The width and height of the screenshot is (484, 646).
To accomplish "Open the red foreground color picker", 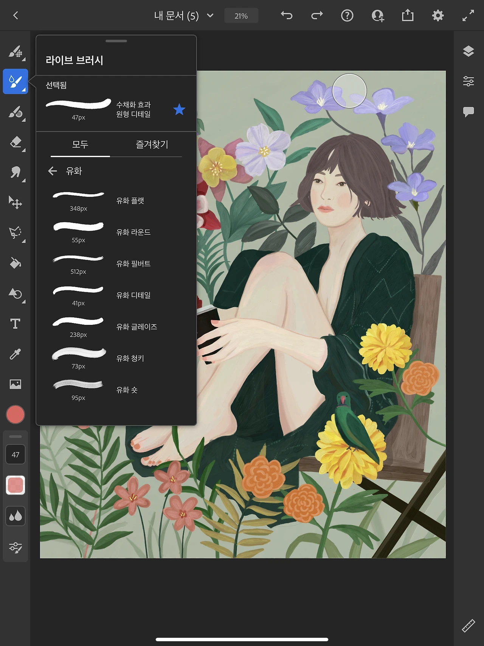I will tap(16, 415).
